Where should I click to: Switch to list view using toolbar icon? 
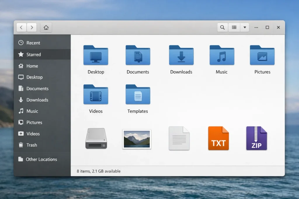pyautogui.click(x=234, y=27)
